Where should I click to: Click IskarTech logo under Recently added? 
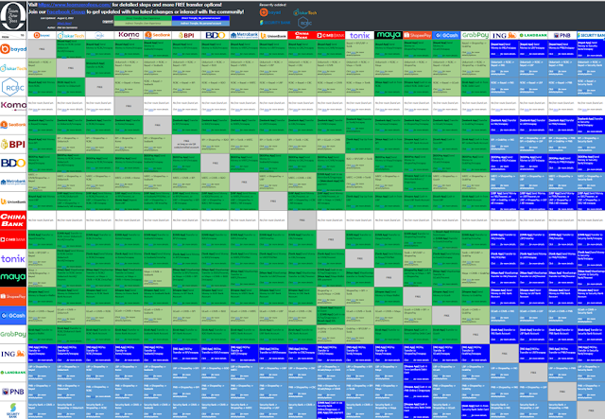(x=304, y=12)
